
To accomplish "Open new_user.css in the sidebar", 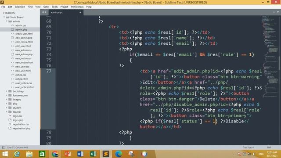I will click(x=22, y=67).
